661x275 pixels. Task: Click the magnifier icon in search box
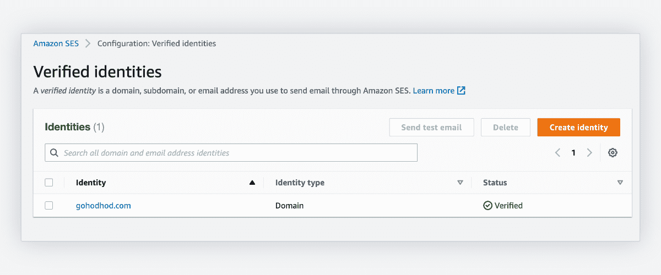pos(55,153)
